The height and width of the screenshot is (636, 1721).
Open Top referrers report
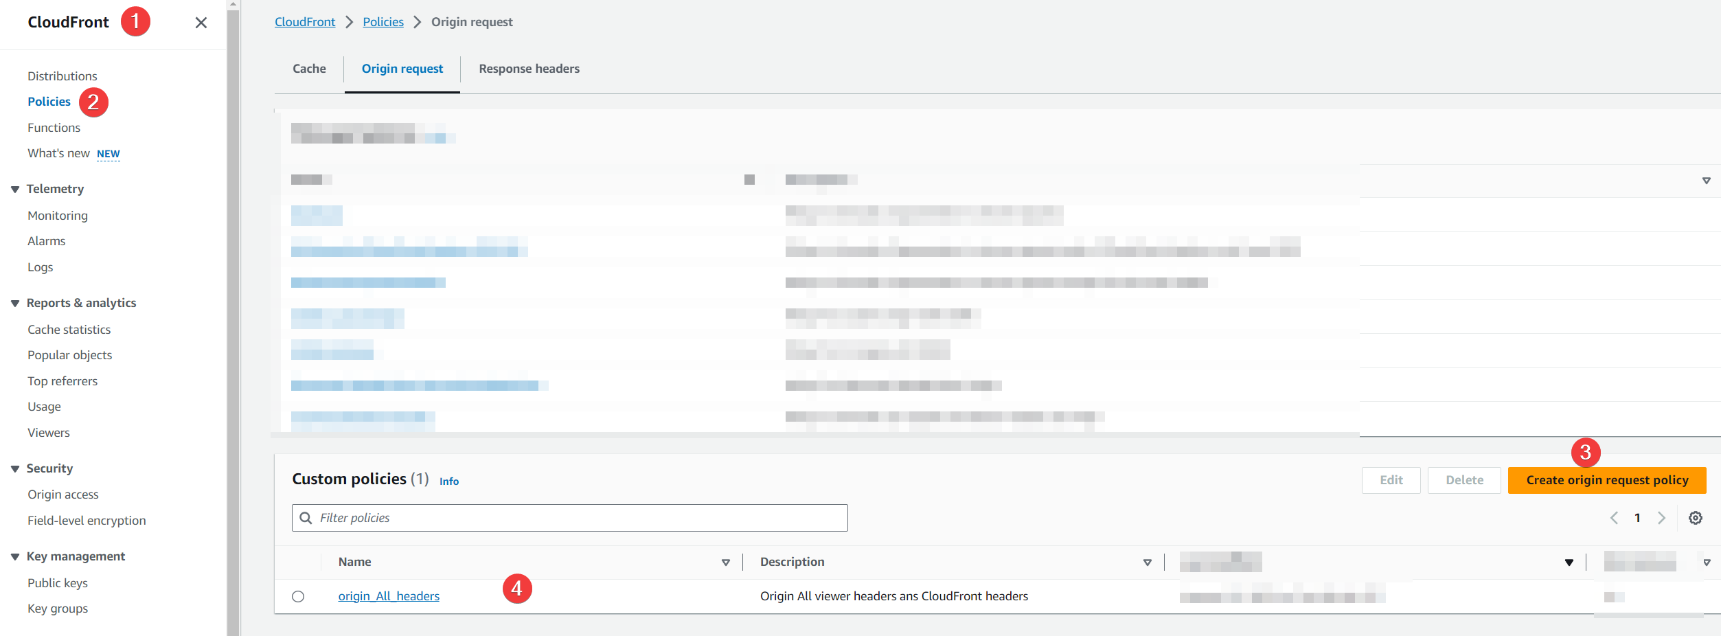tap(62, 381)
